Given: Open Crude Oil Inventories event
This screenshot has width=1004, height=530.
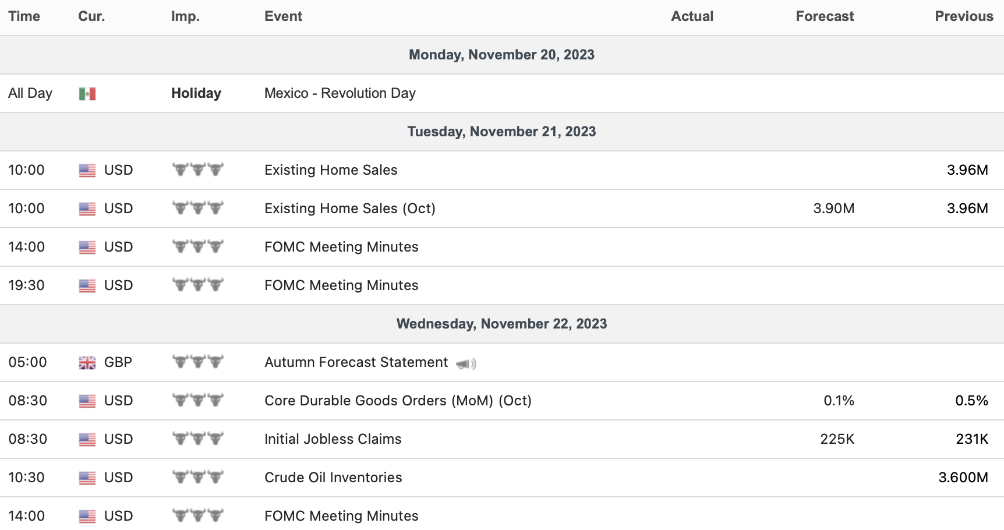Looking at the screenshot, I should point(333,478).
